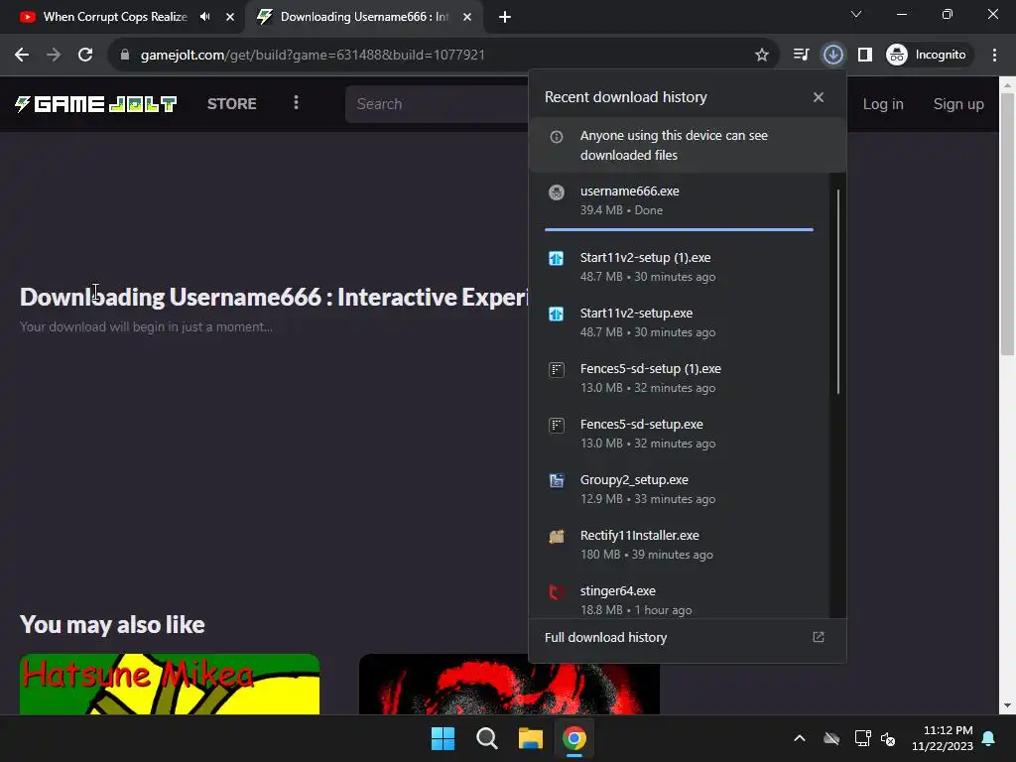Close the Recent download history popup
This screenshot has width=1016, height=762.
click(819, 97)
